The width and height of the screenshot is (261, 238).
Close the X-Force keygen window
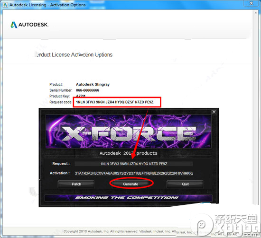click(x=214, y=112)
